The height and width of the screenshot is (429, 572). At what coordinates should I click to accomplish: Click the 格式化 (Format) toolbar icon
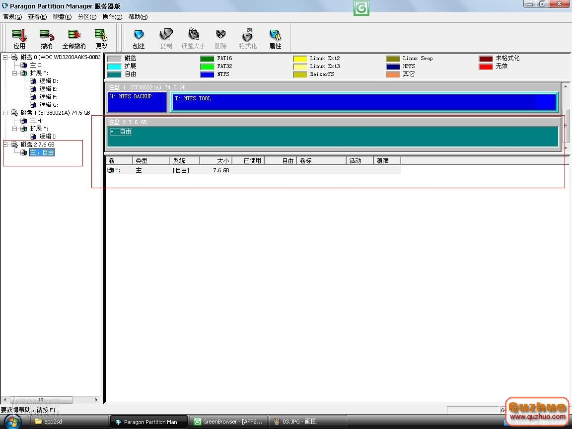[x=248, y=38]
